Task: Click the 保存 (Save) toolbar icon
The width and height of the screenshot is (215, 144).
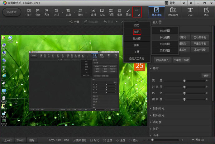Action: pos(38,12)
